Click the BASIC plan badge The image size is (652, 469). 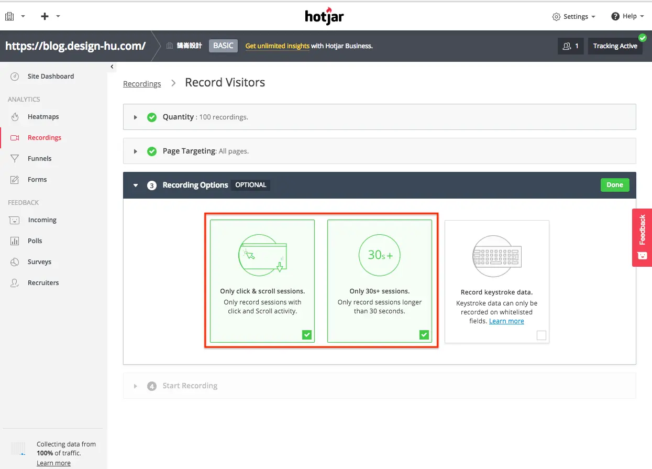(223, 46)
